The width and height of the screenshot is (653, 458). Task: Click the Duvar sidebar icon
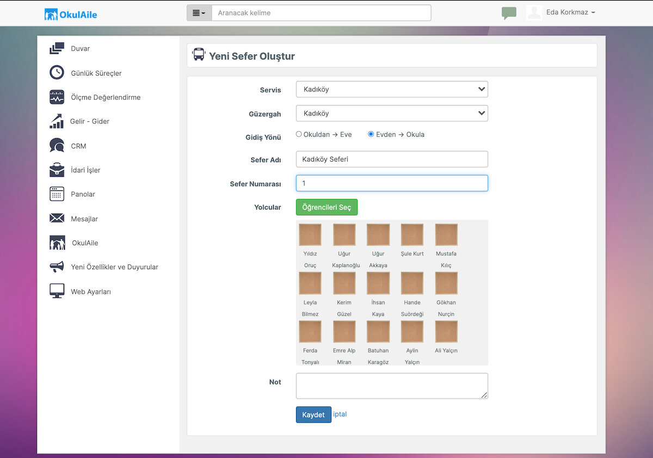tap(57, 48)
